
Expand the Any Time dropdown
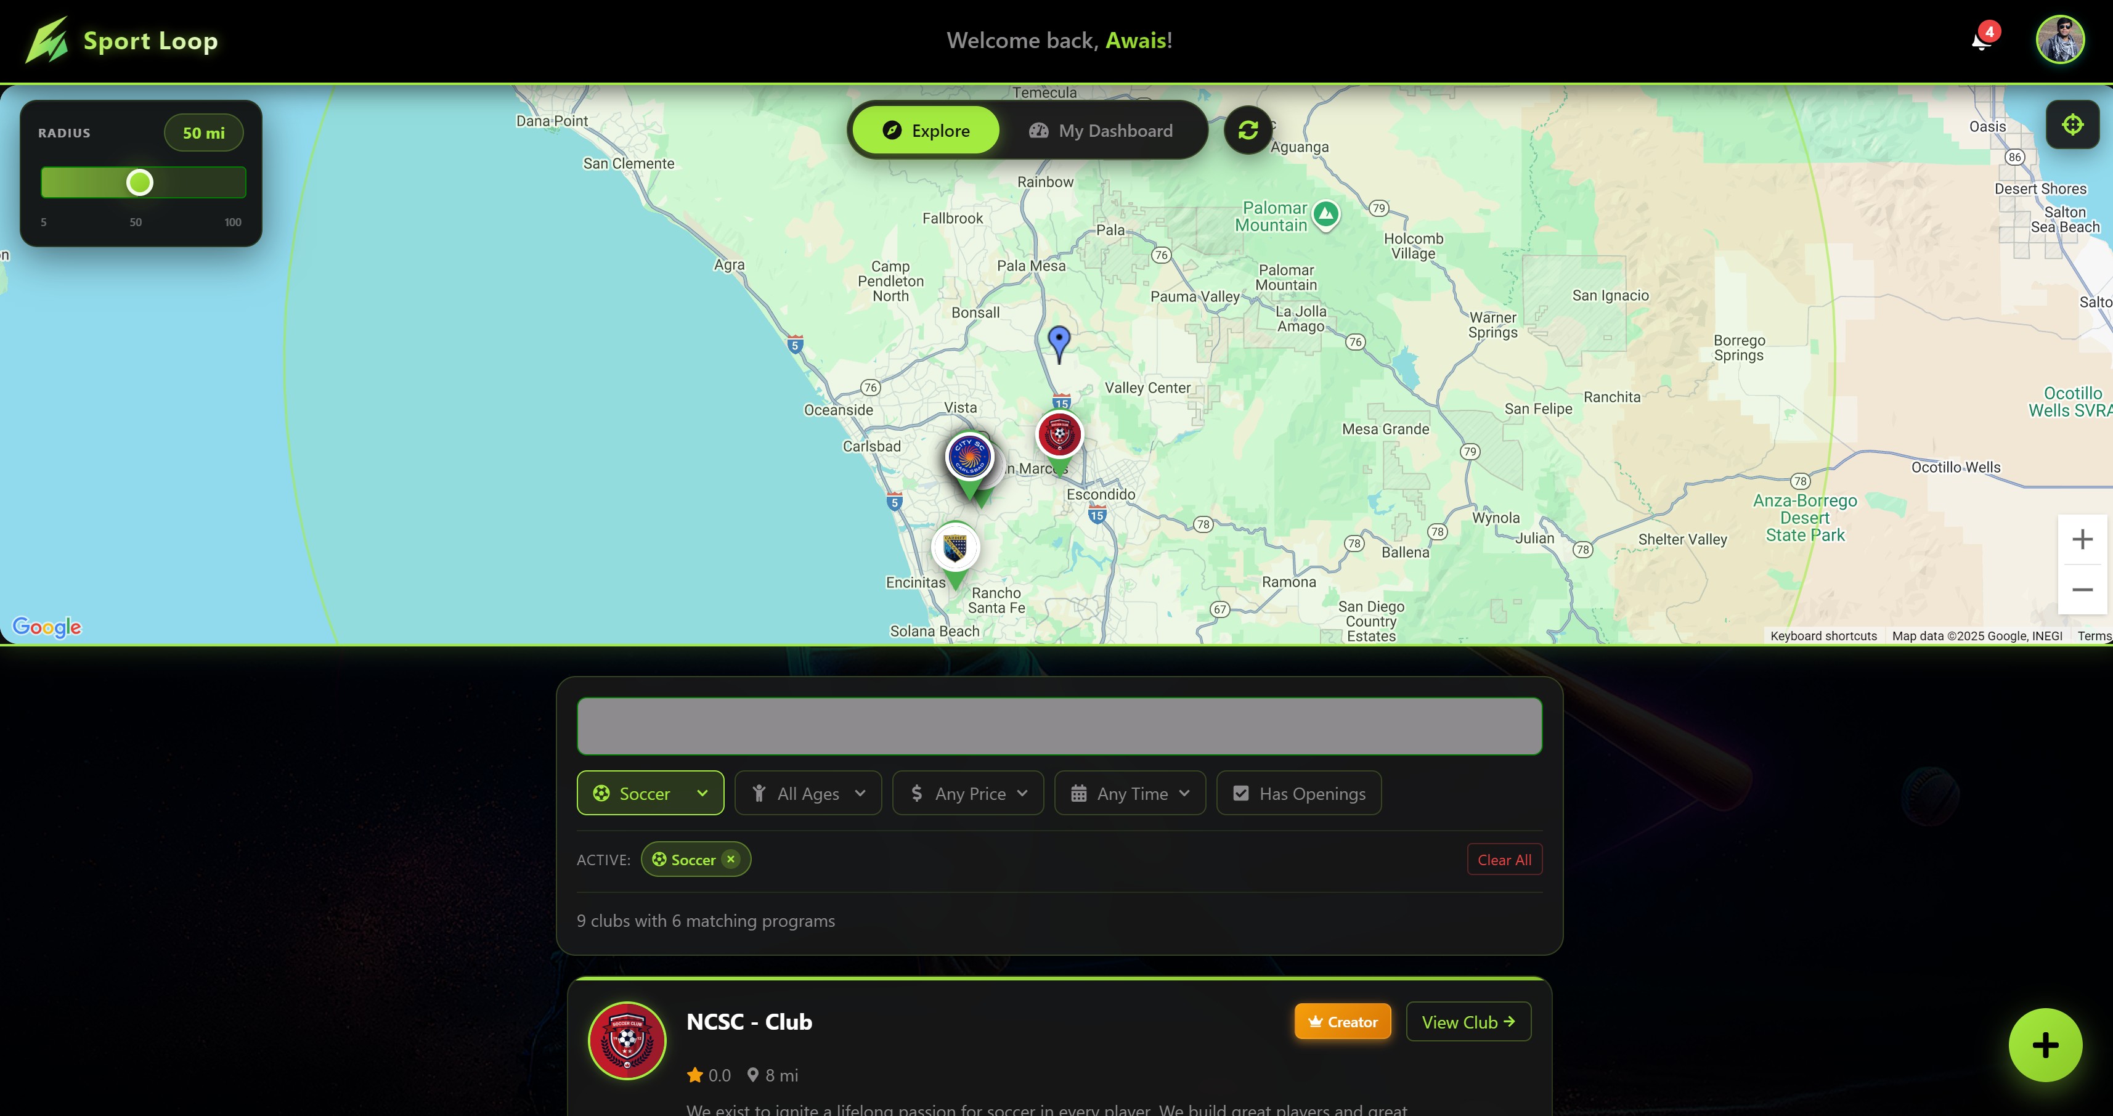[1130, 792]
